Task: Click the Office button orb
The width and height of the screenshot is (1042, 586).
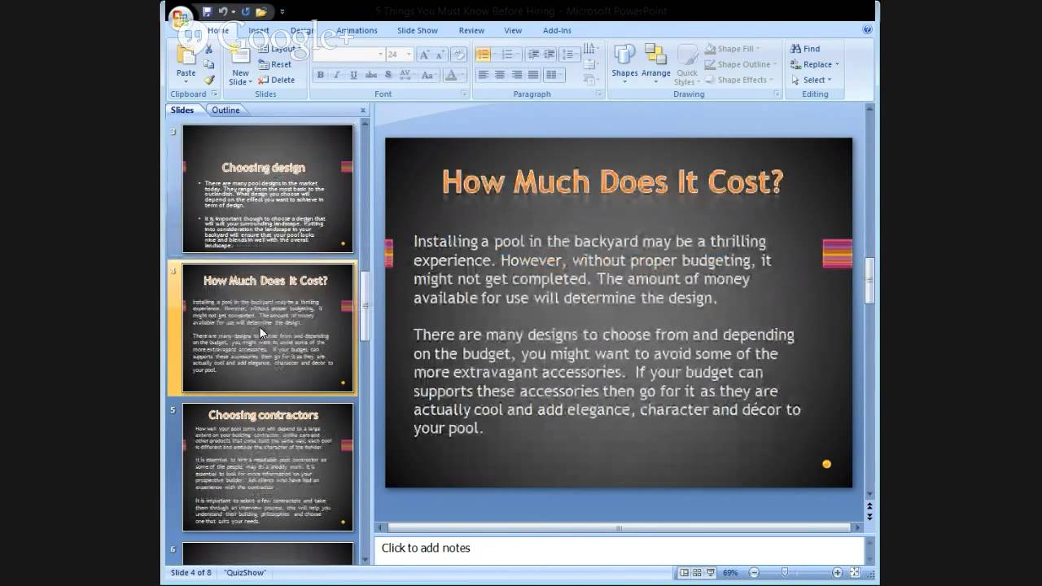Action: (x=181, y=19)
